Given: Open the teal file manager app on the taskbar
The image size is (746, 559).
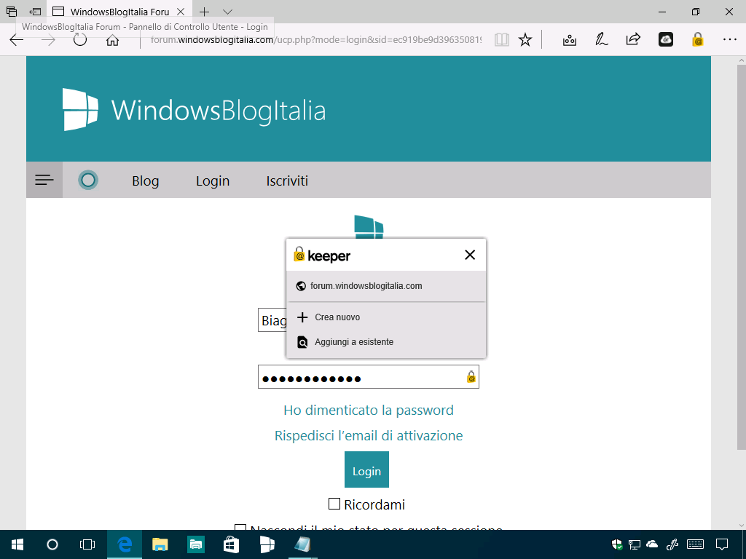Looking at the screenshot, I should pos(195,544).
